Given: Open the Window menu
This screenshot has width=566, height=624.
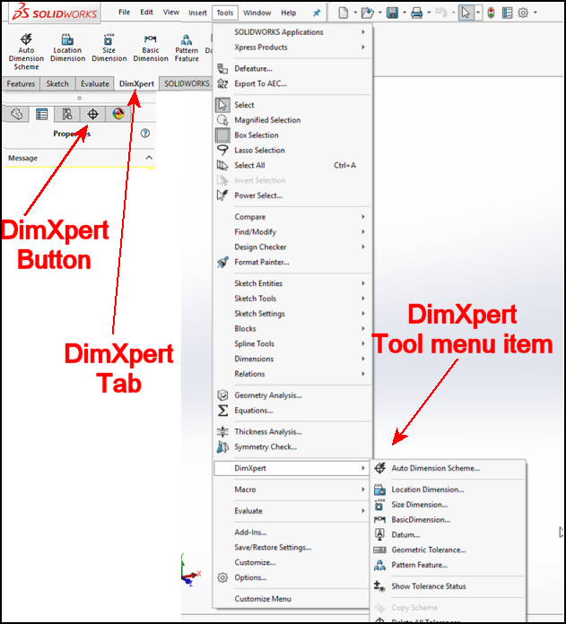Looking at the screenshot, I should (x=257, y=13).
